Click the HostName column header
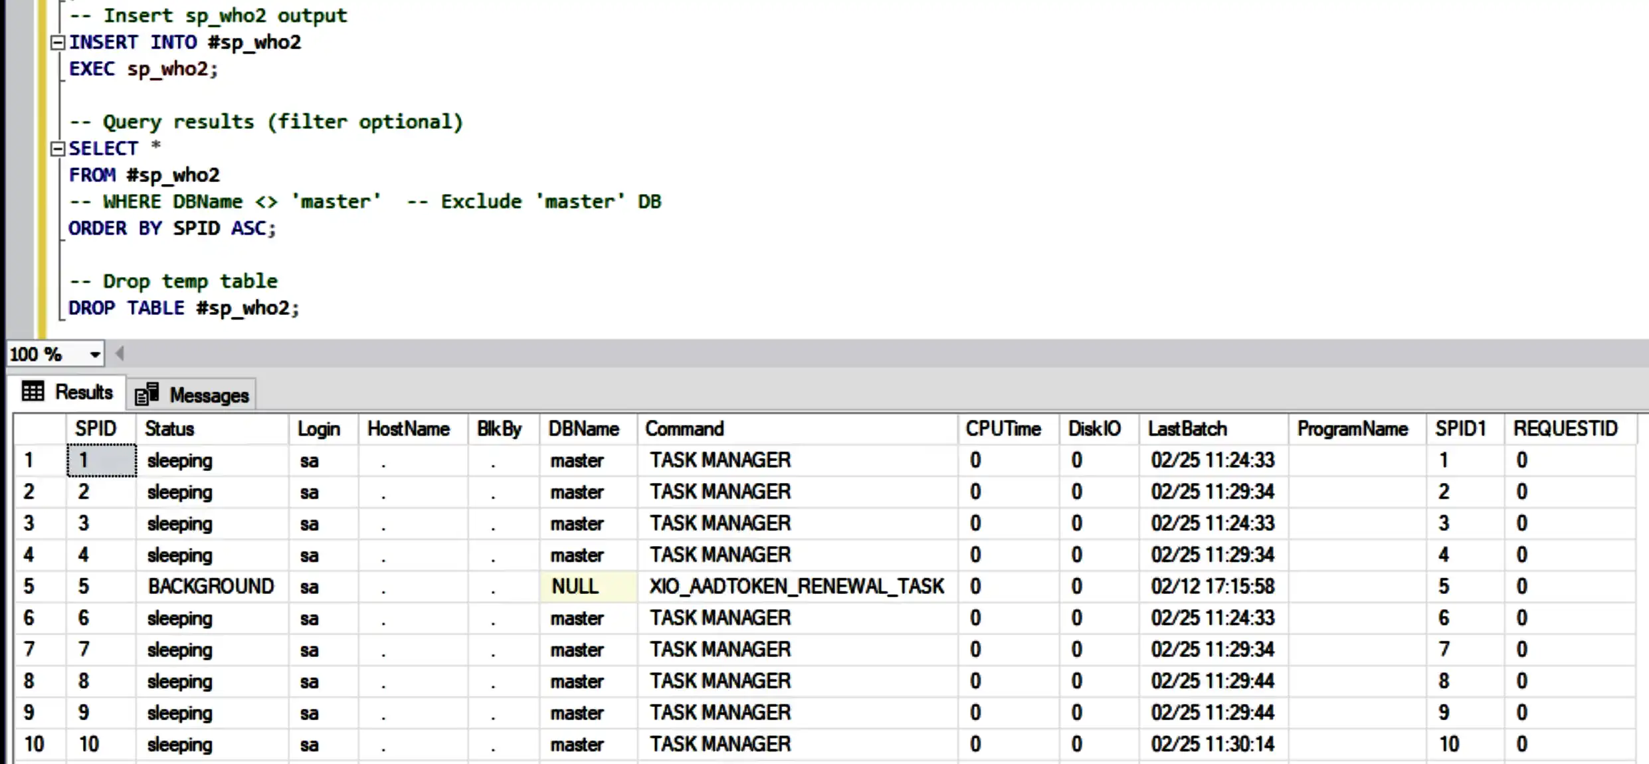The width and height of the screenshot is (1649, 764). pos(413,429)
